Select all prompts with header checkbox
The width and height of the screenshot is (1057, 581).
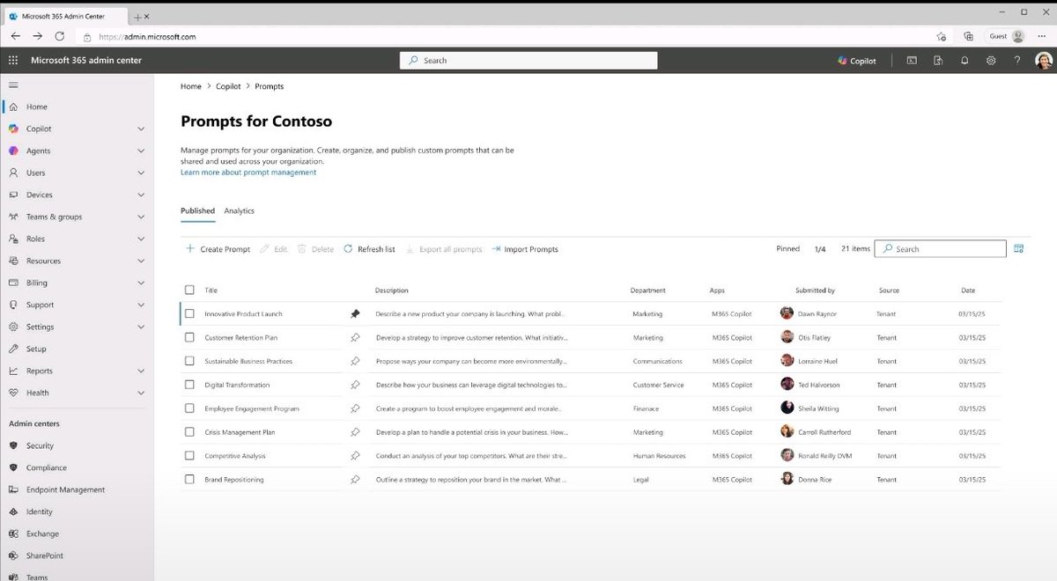pyautogui.click(x=189, y=290)
